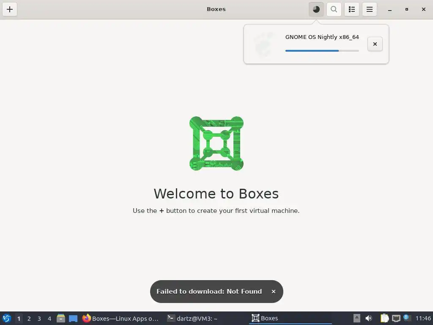433x325 pixels.
Task: Minimize the Boxes window
Action: [x=389, y=9]
